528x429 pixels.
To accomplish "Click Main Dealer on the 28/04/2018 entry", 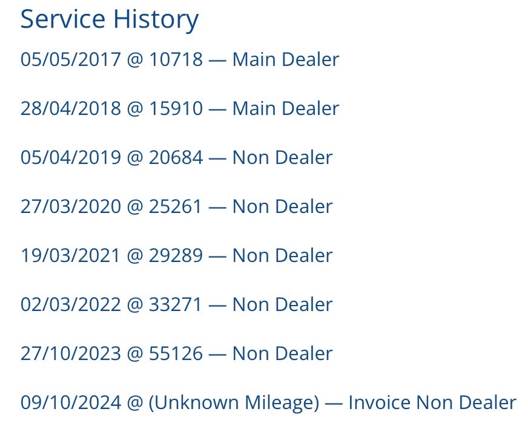I will click(286, 109).
